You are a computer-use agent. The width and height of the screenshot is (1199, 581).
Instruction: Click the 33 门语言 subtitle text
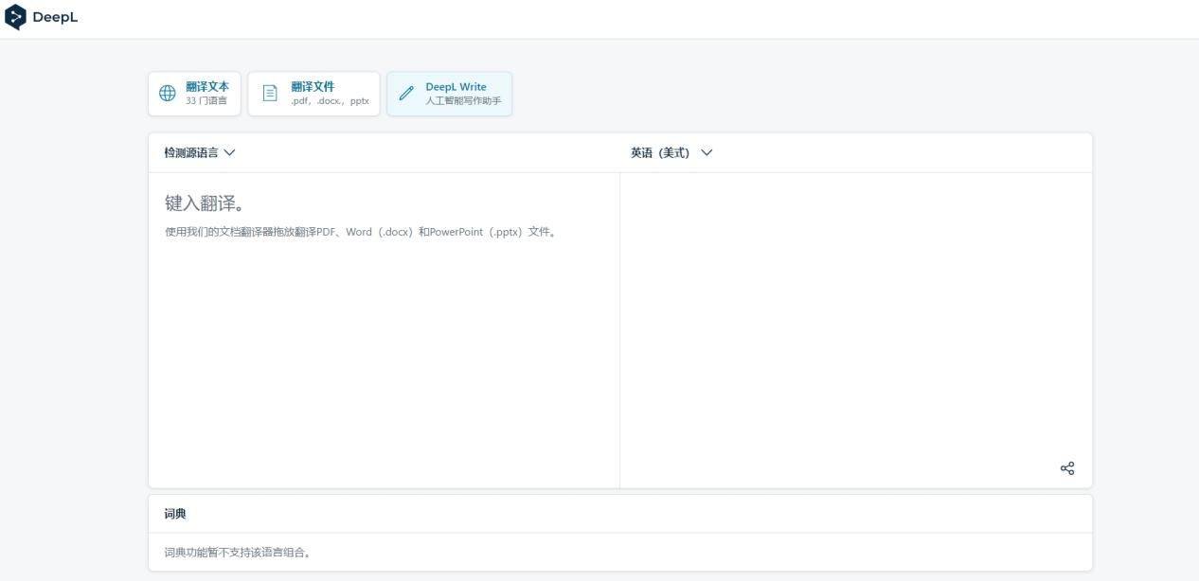pos(206,100)
